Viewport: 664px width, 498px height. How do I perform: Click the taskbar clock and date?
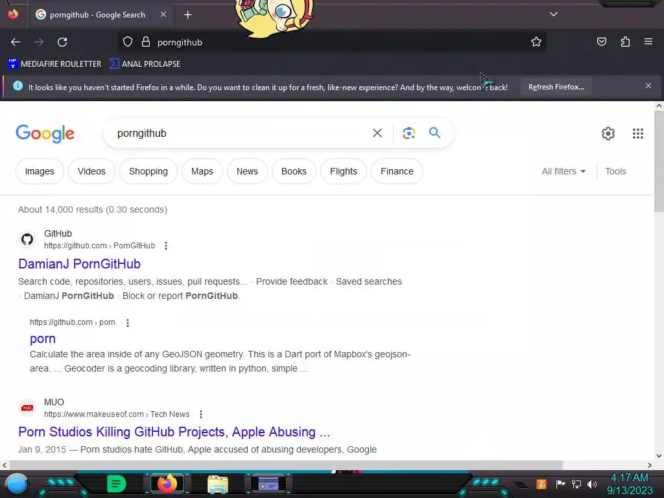(630, 484)
